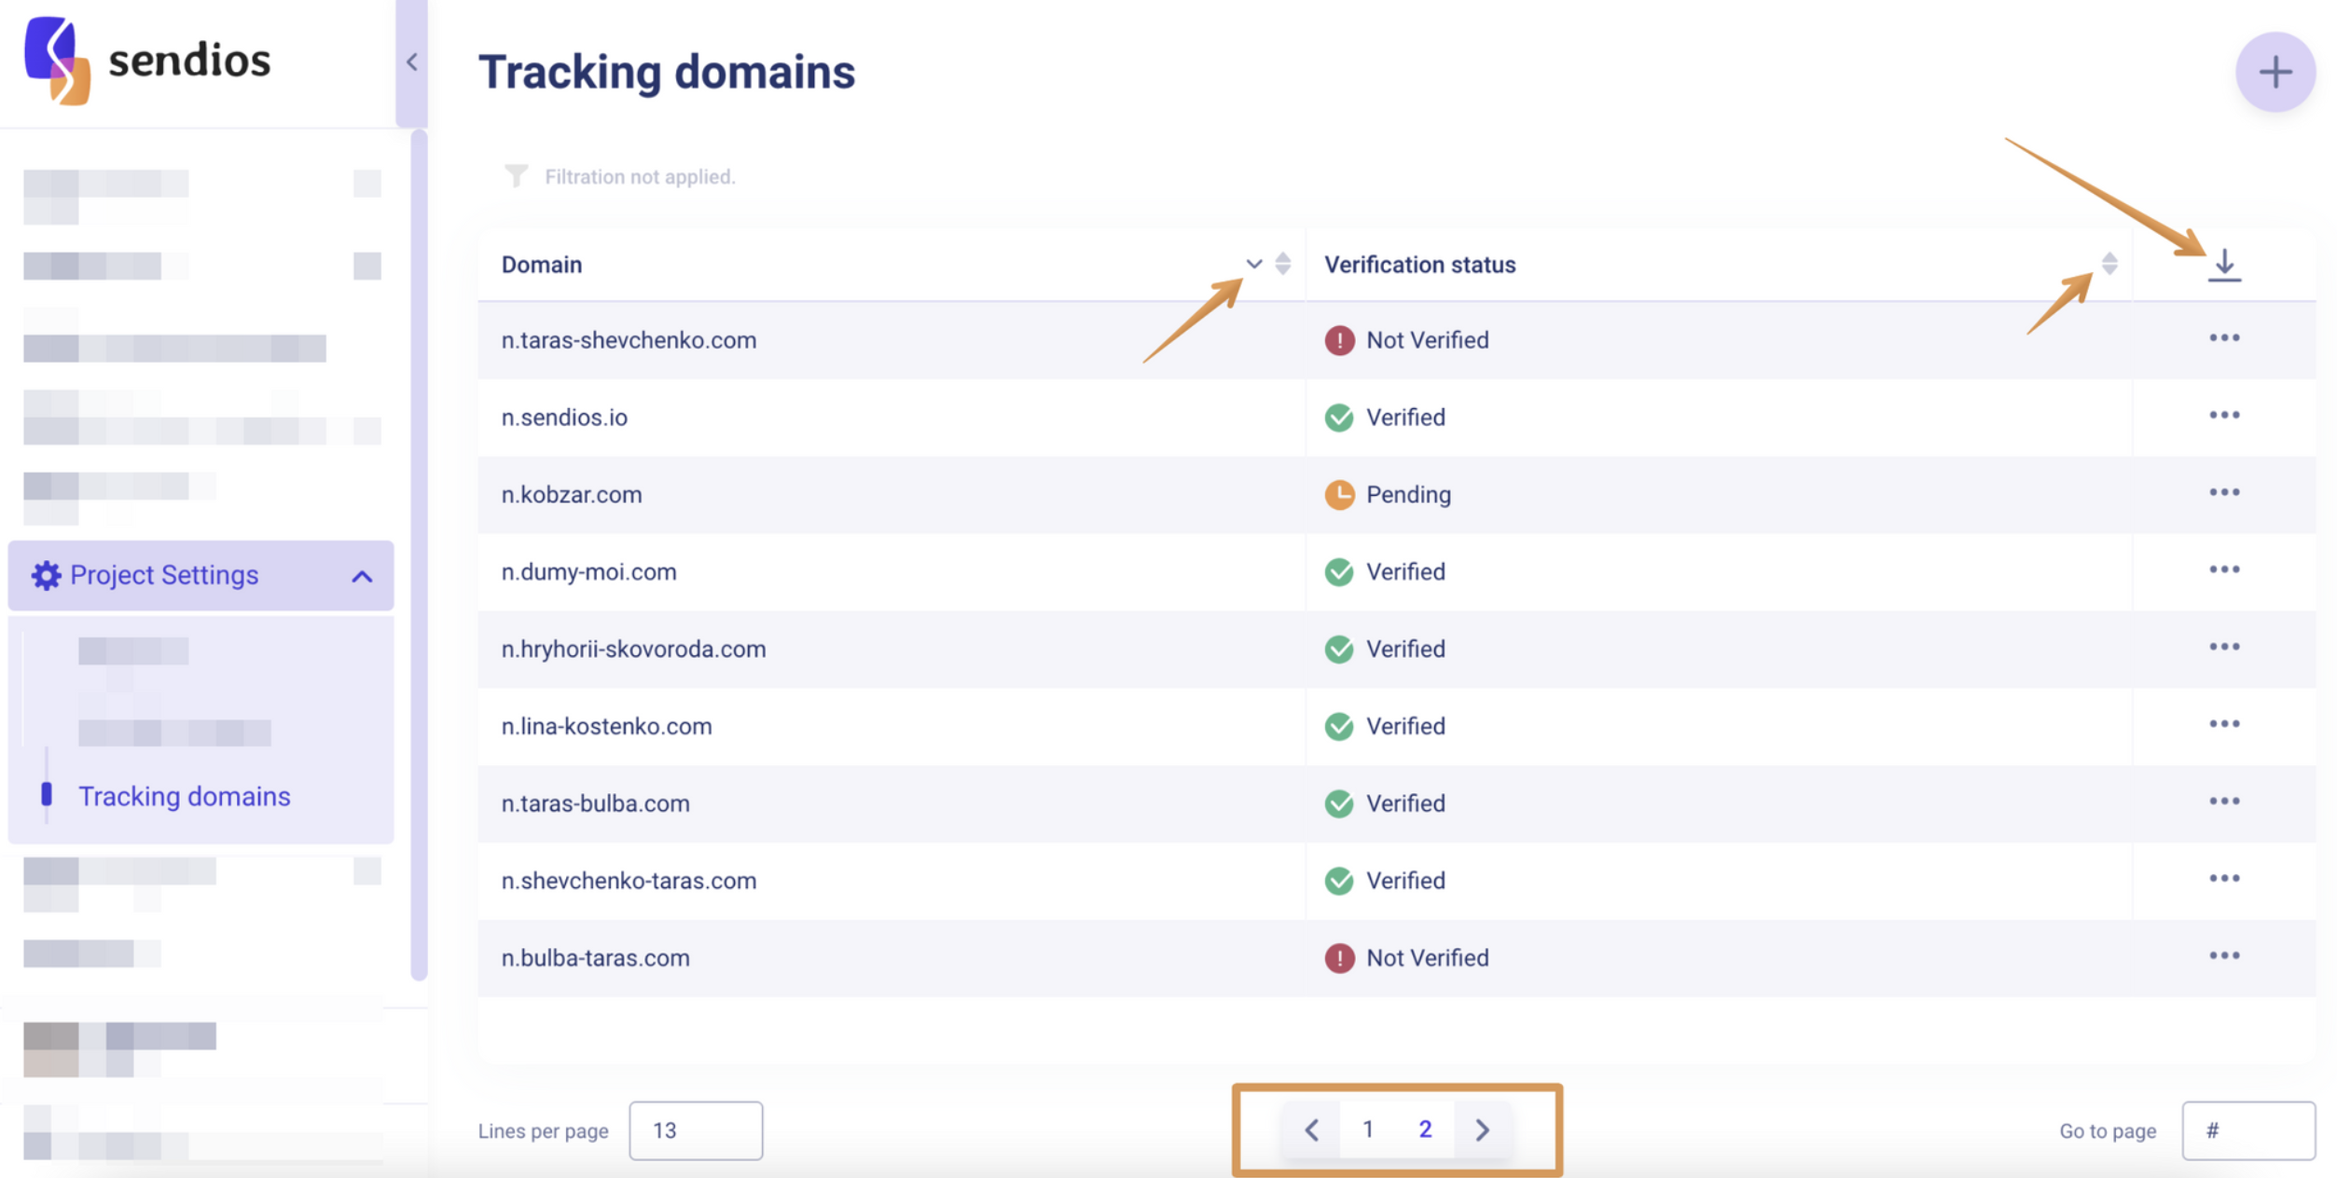Viewport: 2337px width, 1178px height.
Task: Collapse the left sidebar panel
Action: click(411, 62)
